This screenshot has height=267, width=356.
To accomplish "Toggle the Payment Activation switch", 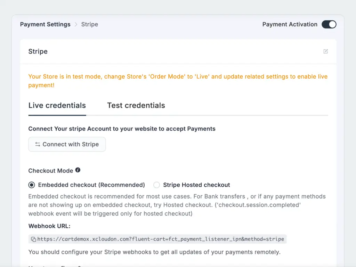I will pos(329,24).
